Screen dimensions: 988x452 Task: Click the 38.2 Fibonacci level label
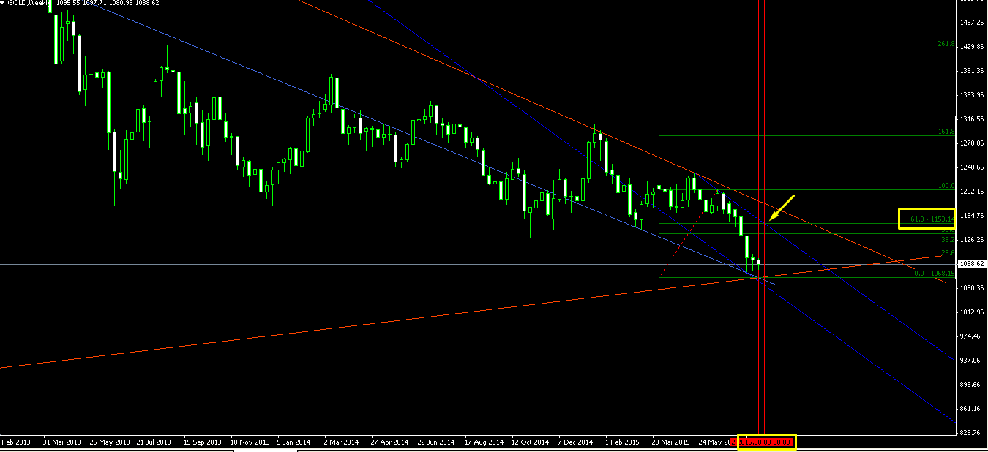click(x=947, y=239)
